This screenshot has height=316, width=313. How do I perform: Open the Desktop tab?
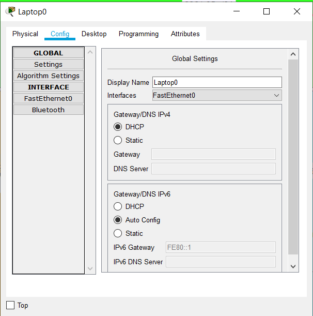click(94, 34)
